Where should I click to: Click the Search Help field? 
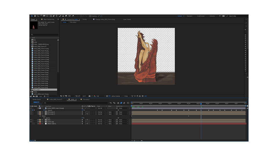point(237,16)
